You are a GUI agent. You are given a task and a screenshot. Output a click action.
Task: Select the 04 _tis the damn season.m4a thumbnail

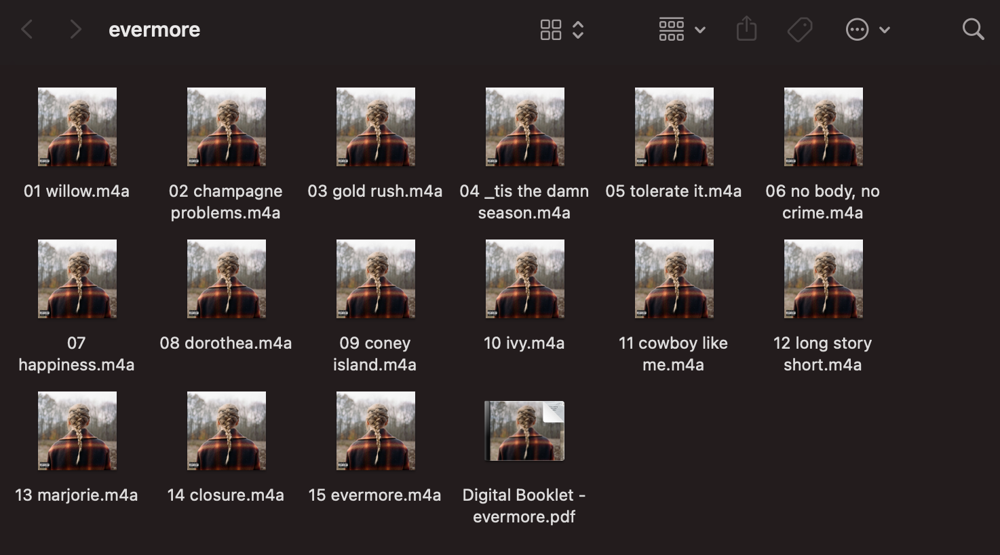tap(525, 127)
